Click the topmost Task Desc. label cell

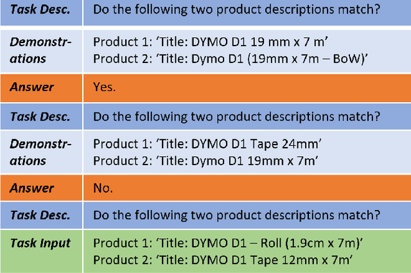click(40, 10)
